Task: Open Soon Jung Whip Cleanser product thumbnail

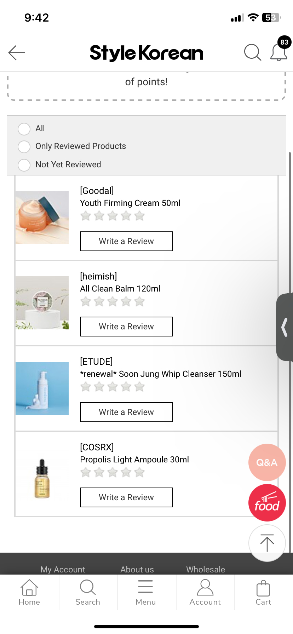Action: click(42, 388)
